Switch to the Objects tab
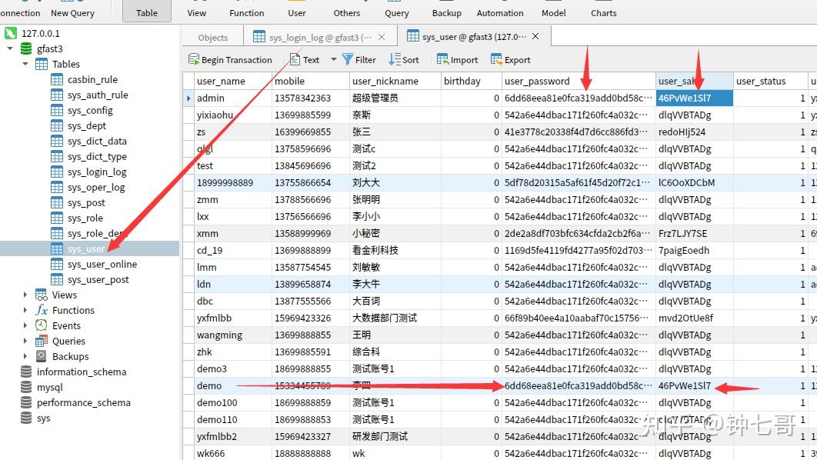 click(x=212, y=36)
